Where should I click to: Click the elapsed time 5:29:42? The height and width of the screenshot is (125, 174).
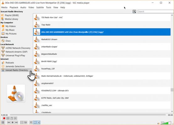(x=4, y=115)
